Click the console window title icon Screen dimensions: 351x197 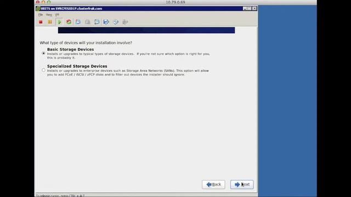[38, 9]
